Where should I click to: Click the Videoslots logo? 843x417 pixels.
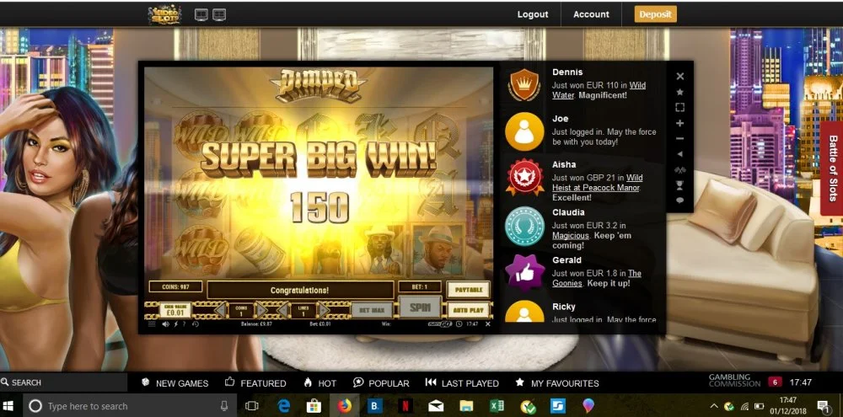click(x=165, y=14)
